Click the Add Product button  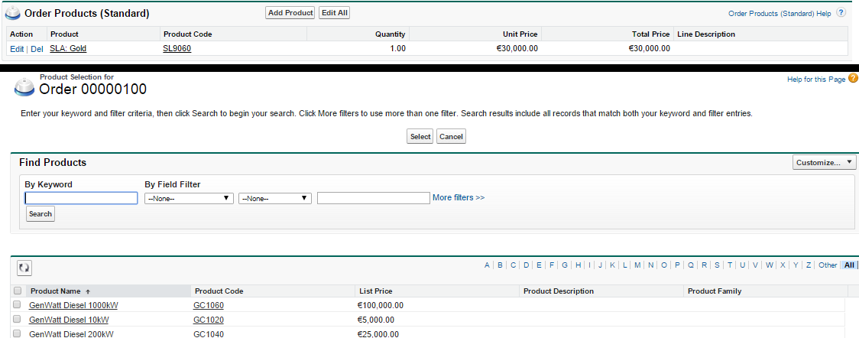pyautogui.click(x=290, y=13)
